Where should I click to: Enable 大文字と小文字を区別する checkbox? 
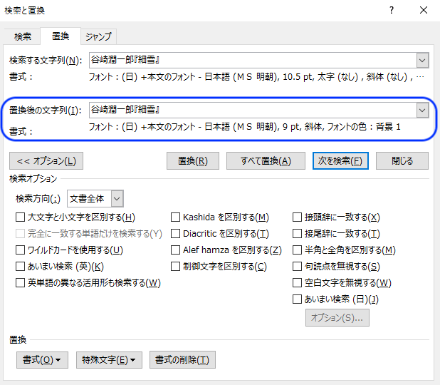(x=21, y=217)
